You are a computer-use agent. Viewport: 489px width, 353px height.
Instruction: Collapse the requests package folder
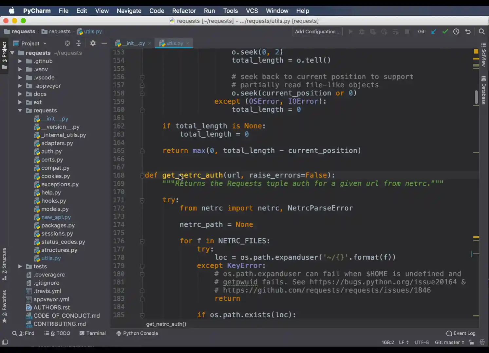pyautogui.click(x=20, y=110)
